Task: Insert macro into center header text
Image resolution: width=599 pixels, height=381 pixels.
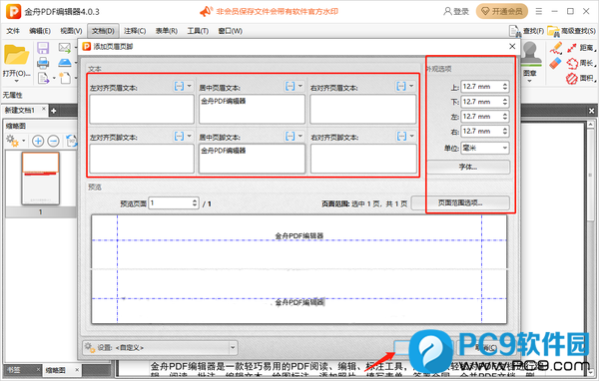Action: pyautogui.click(x=290, y=87)
